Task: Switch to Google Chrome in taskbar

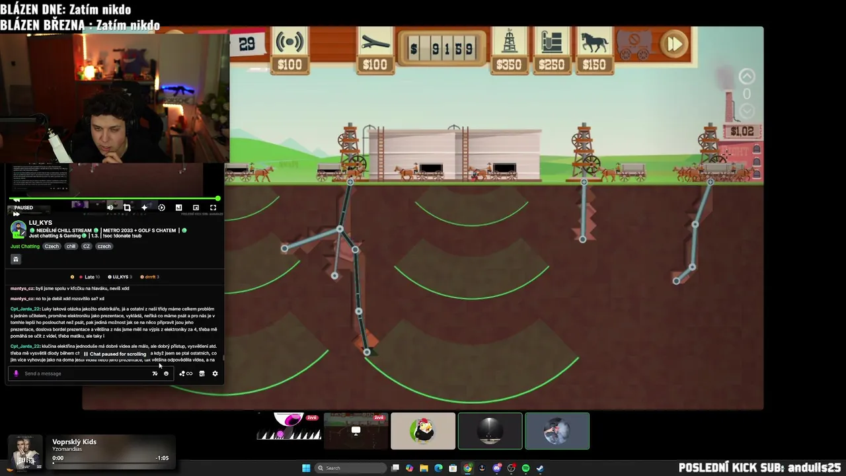Action: [467, 468]
